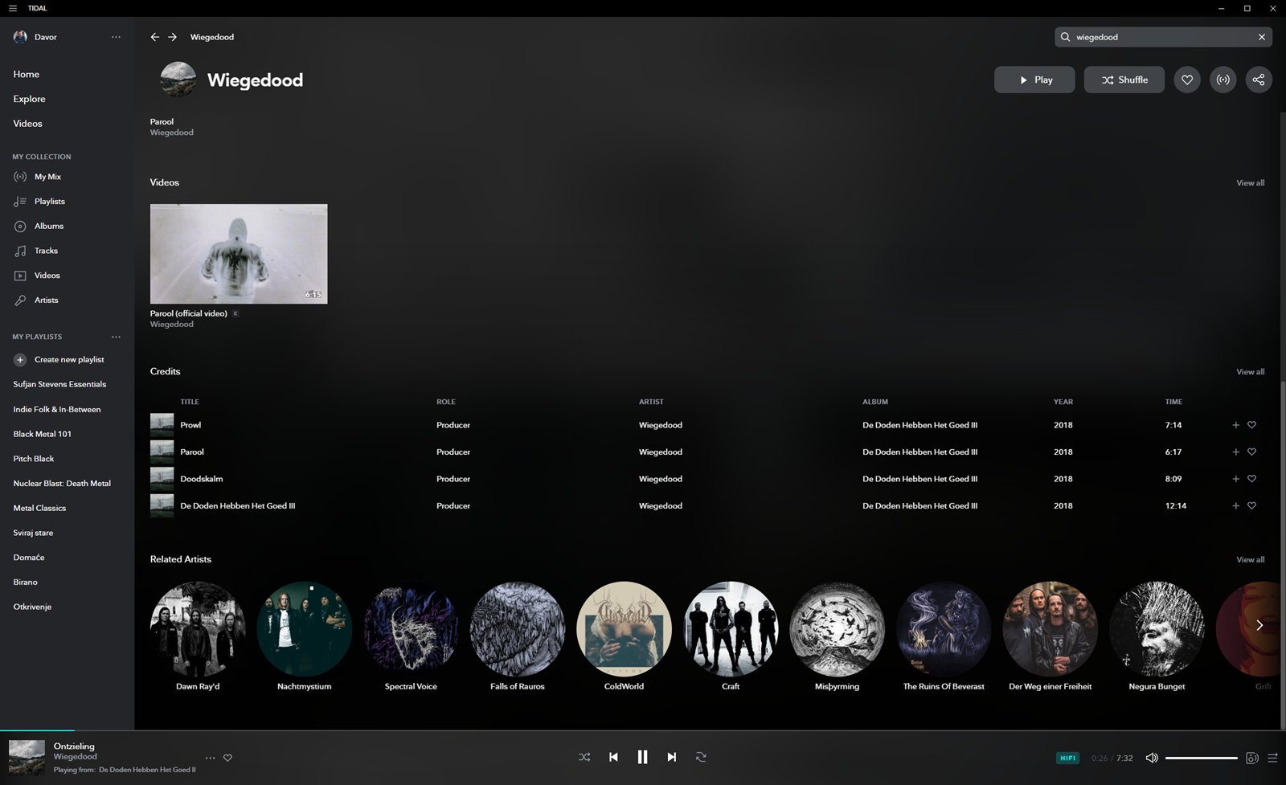Open Albums in My Collection
The width and height of the screenshot is (1286, 785).
pos(48,227)
